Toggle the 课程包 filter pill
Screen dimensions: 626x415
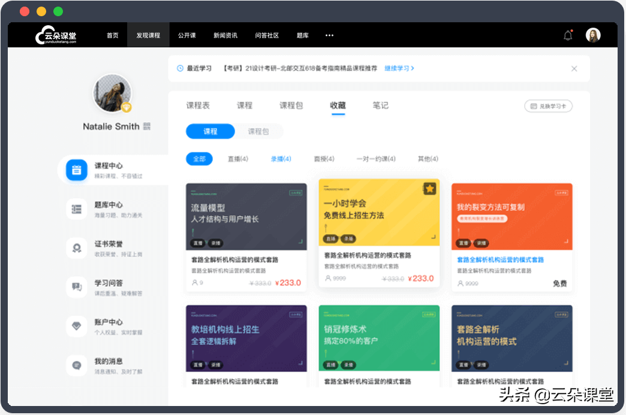(259, 131)
